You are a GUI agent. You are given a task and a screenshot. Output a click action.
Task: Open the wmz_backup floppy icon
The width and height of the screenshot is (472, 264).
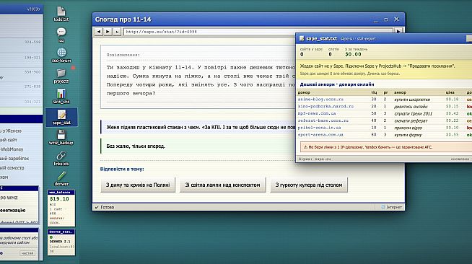[61, 138]
